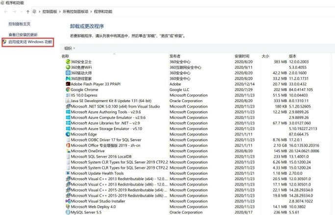Viewport: 335px width, 215px height.
Task: Click the Microsoft Office 2019 icon
Action: tap(68, 145)
